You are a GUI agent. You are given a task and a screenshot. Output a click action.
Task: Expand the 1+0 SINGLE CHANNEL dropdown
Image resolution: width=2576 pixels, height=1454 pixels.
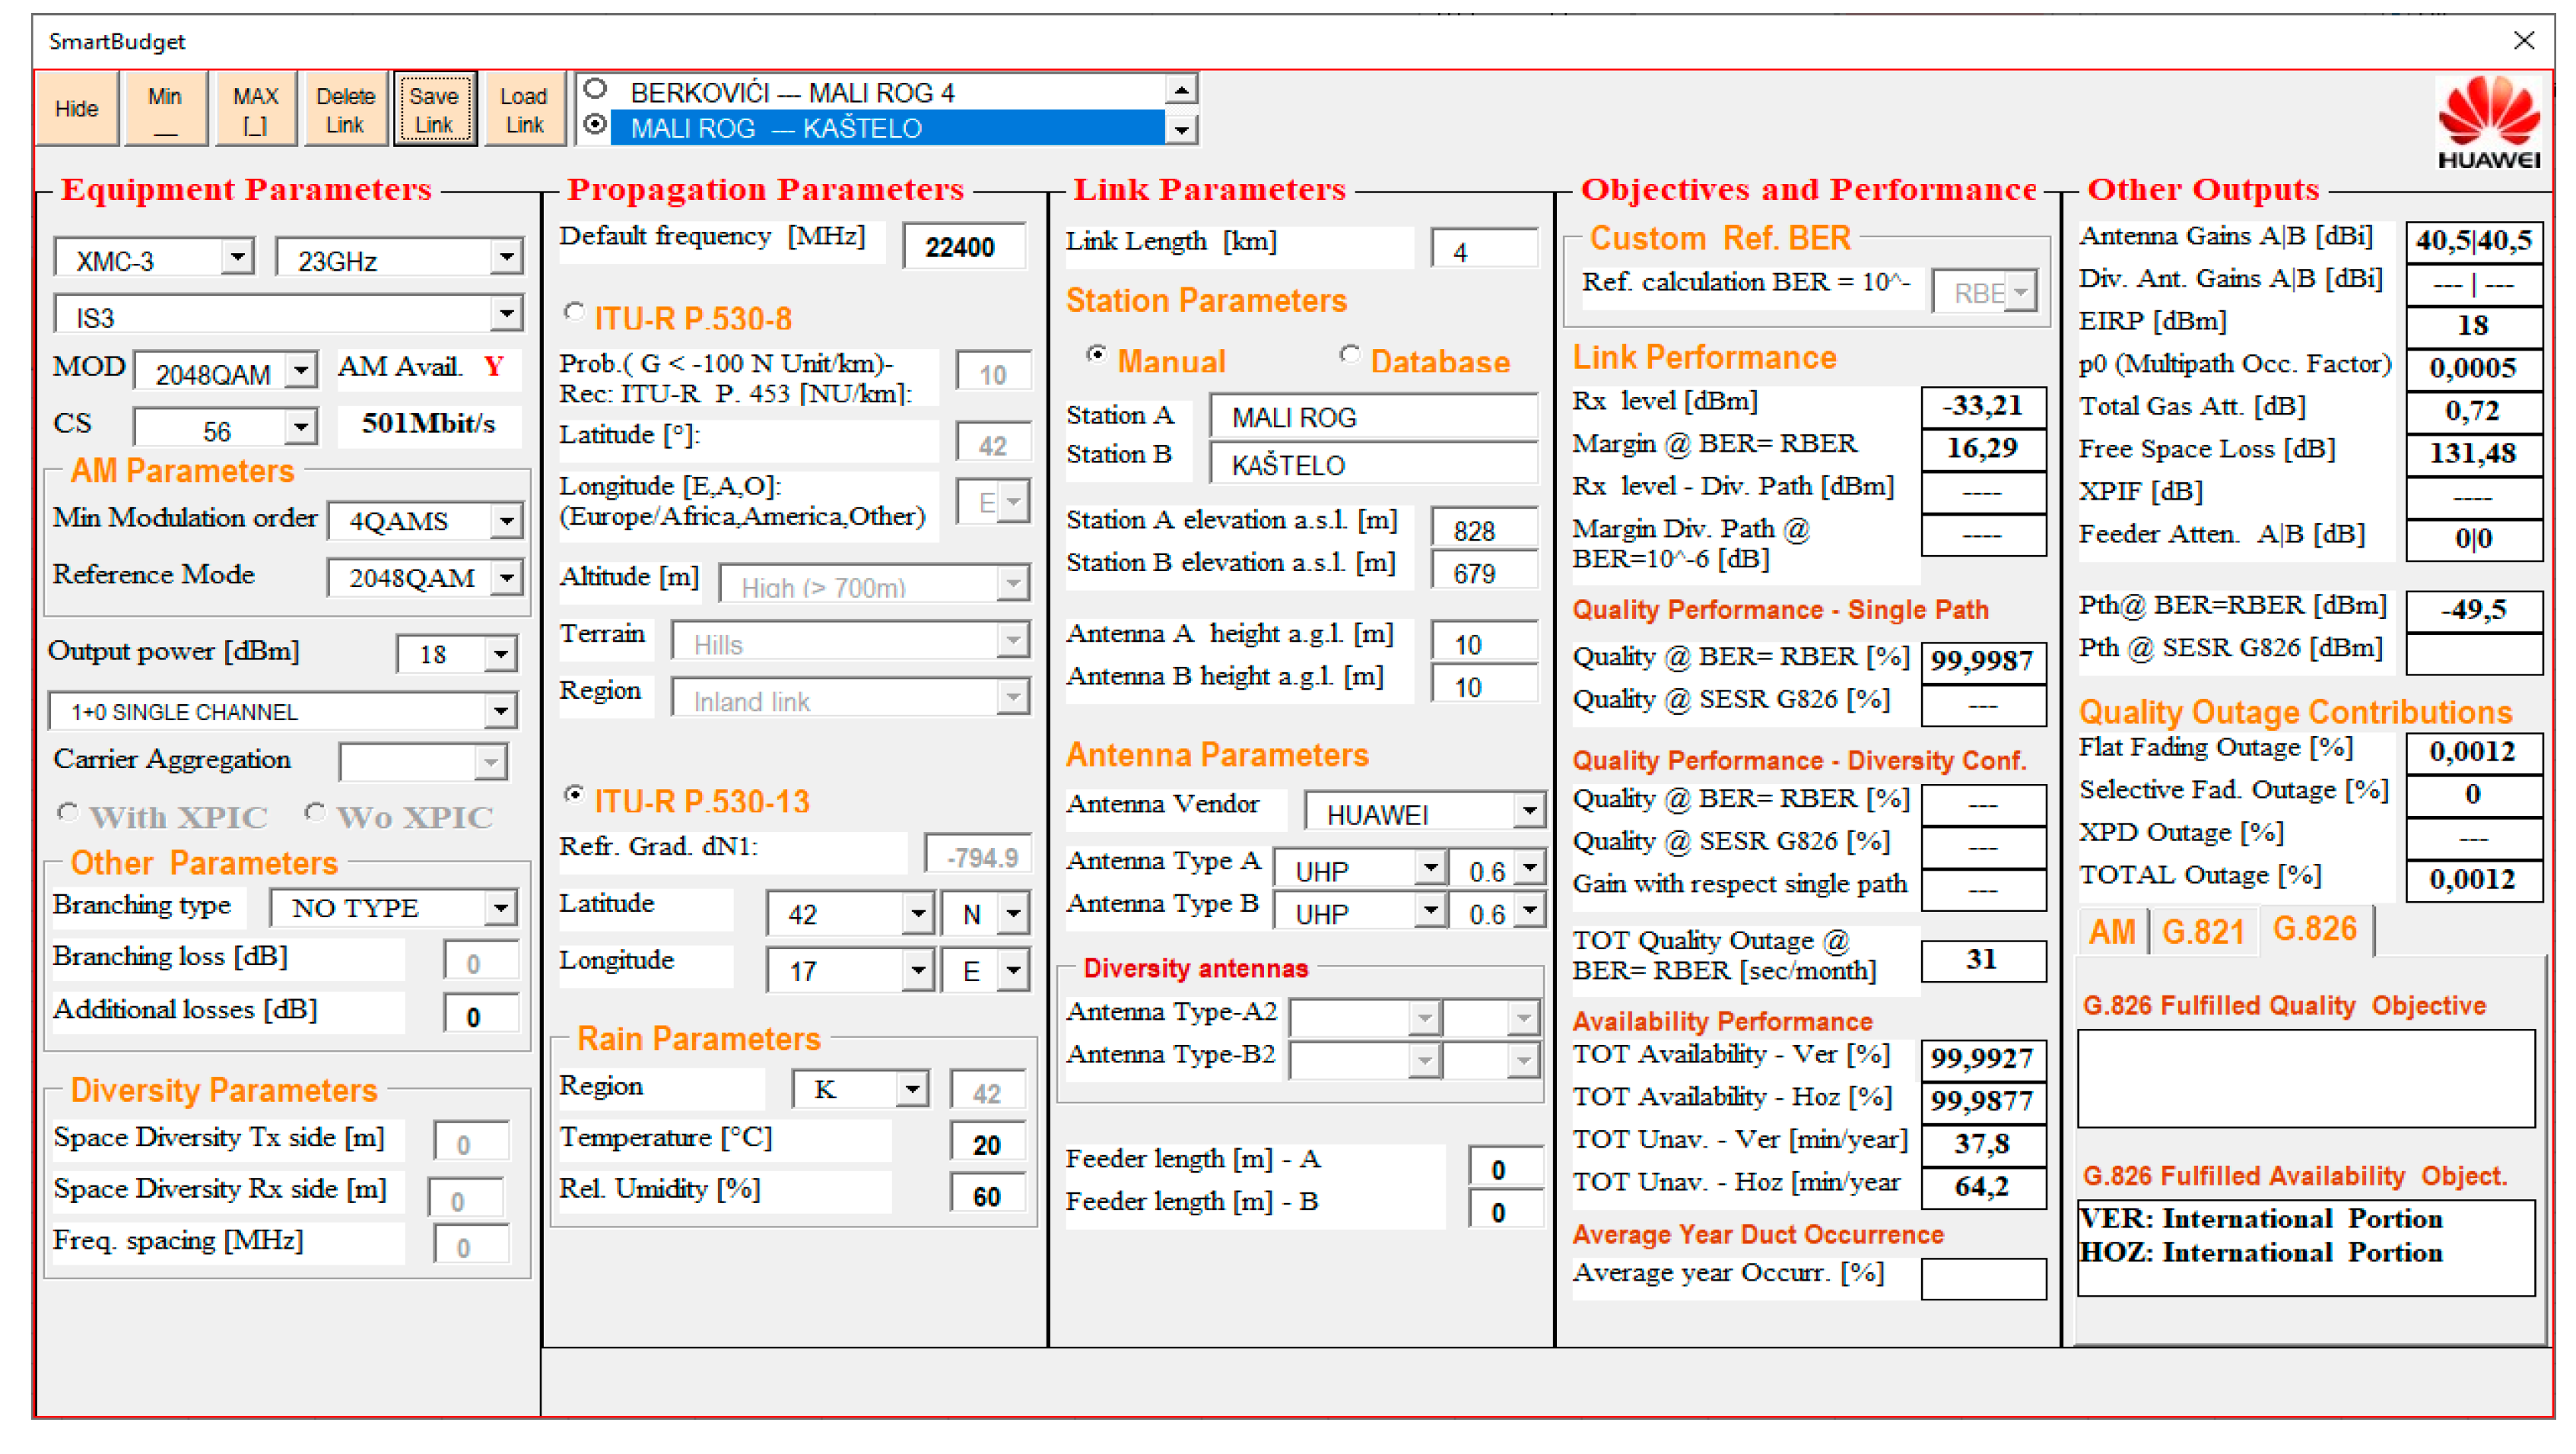[x=500, y=712]
